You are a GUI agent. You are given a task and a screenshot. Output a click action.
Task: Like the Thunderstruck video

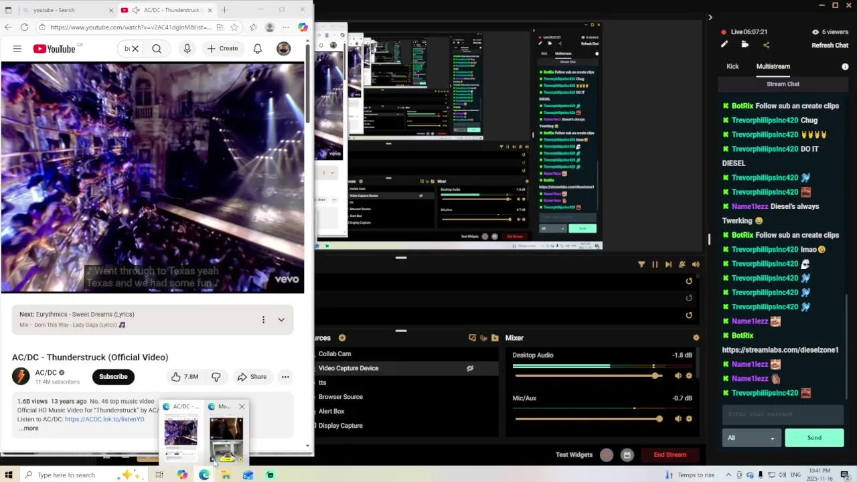pyautogui.click(x=184, y=376)
